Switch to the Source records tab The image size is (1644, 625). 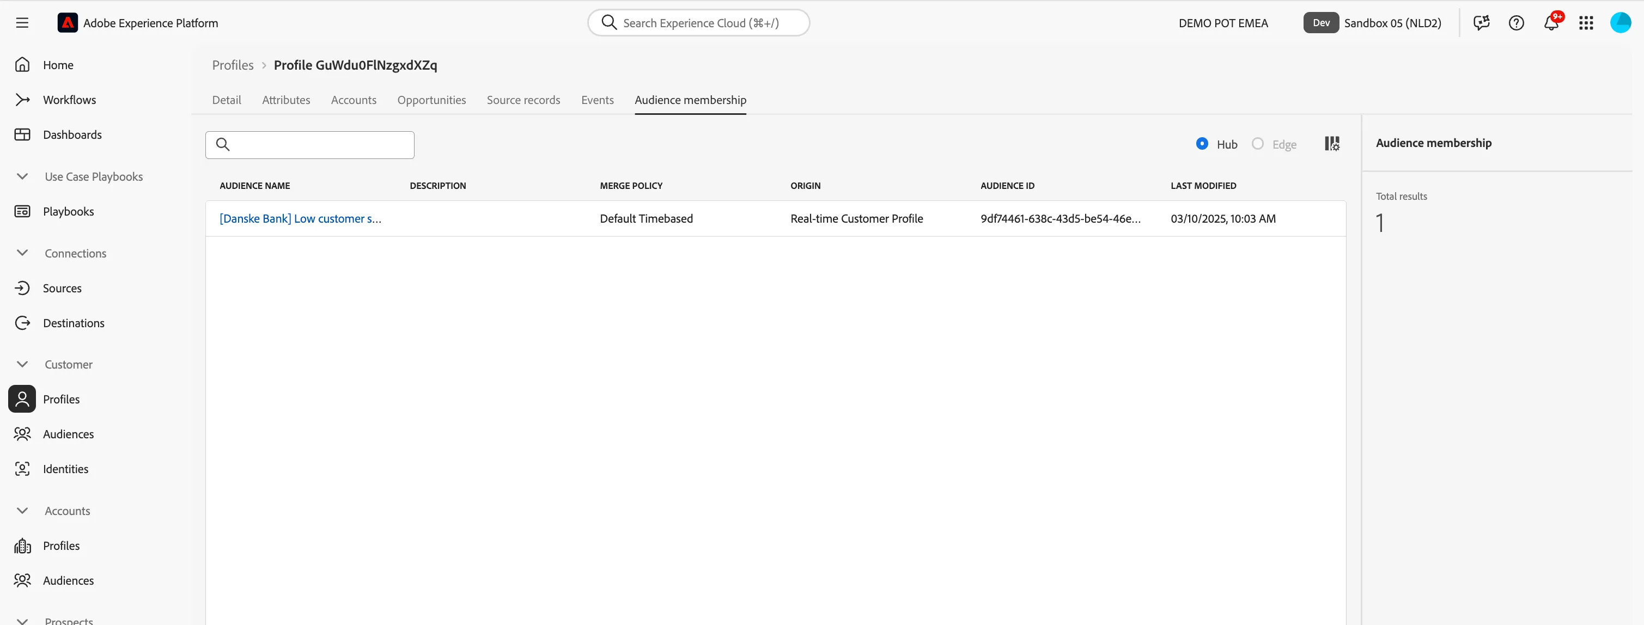coord(523,100)
